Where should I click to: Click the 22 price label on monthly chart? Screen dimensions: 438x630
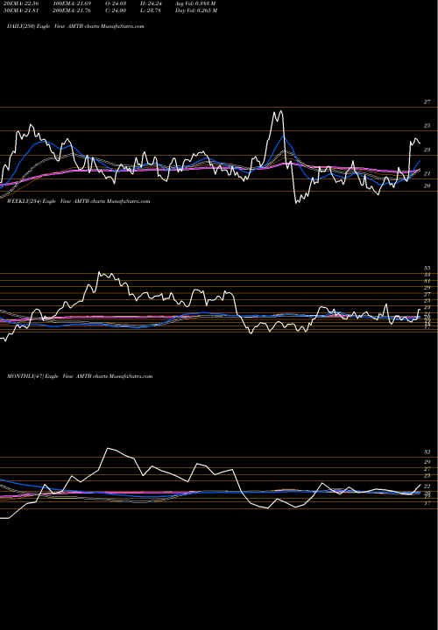point(427,486)
